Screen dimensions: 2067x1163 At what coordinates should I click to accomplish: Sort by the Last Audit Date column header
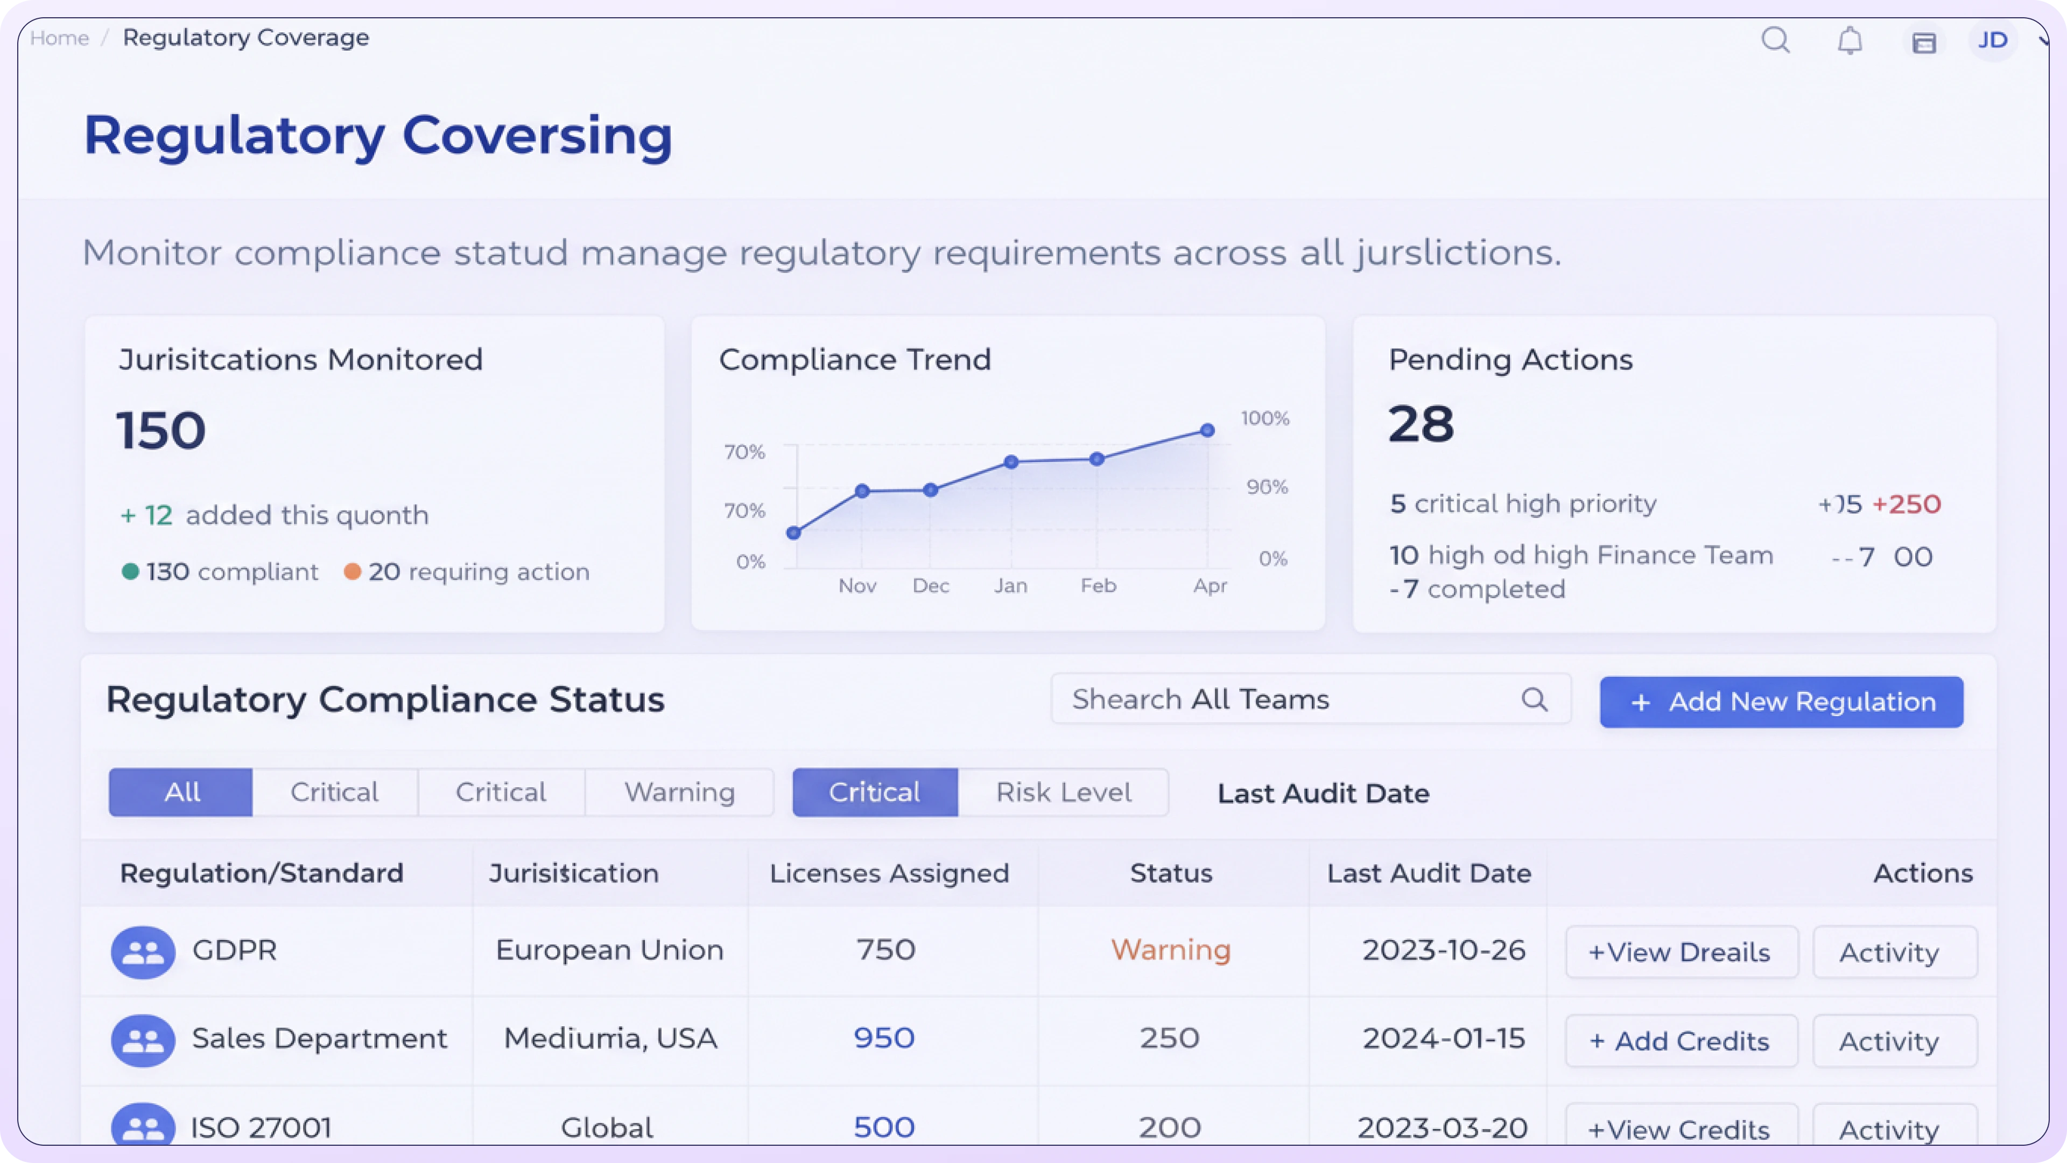(1429, 873)
